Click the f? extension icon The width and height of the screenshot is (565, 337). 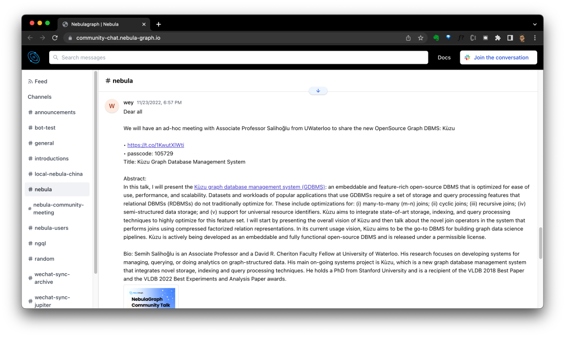(x=460, y=38)
